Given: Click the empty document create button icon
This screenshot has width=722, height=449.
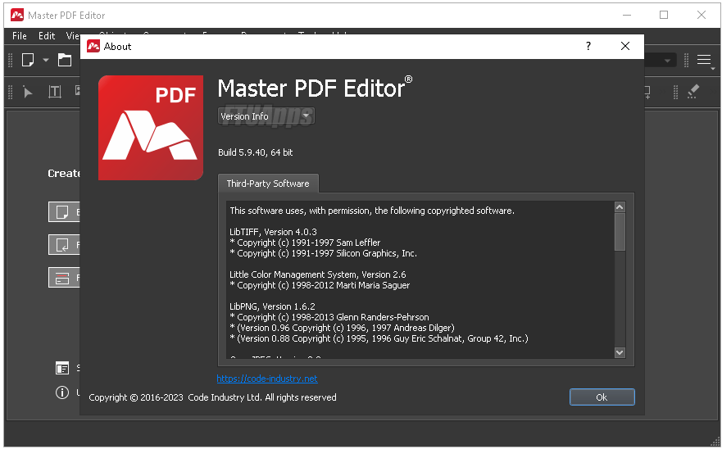Looking at the screenshot, I should pyautogui.click(x=62, y=212).
